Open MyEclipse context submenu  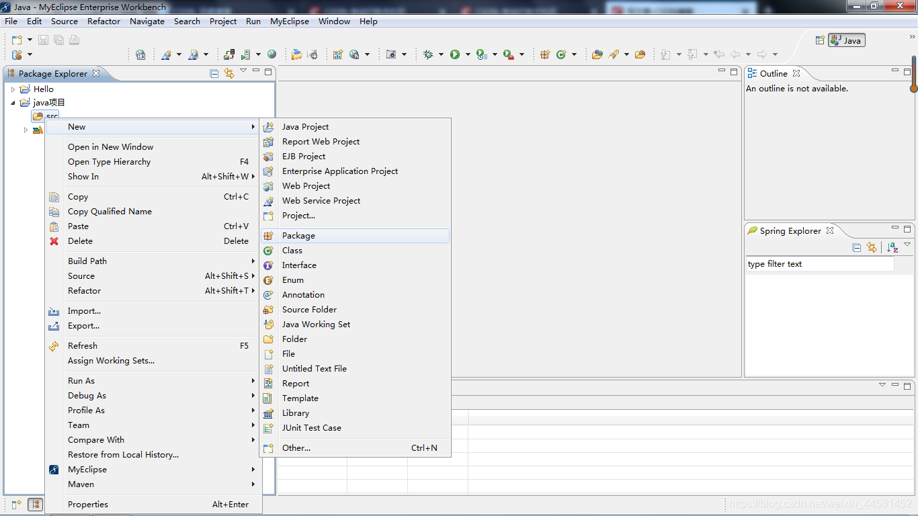click(152, 470)
